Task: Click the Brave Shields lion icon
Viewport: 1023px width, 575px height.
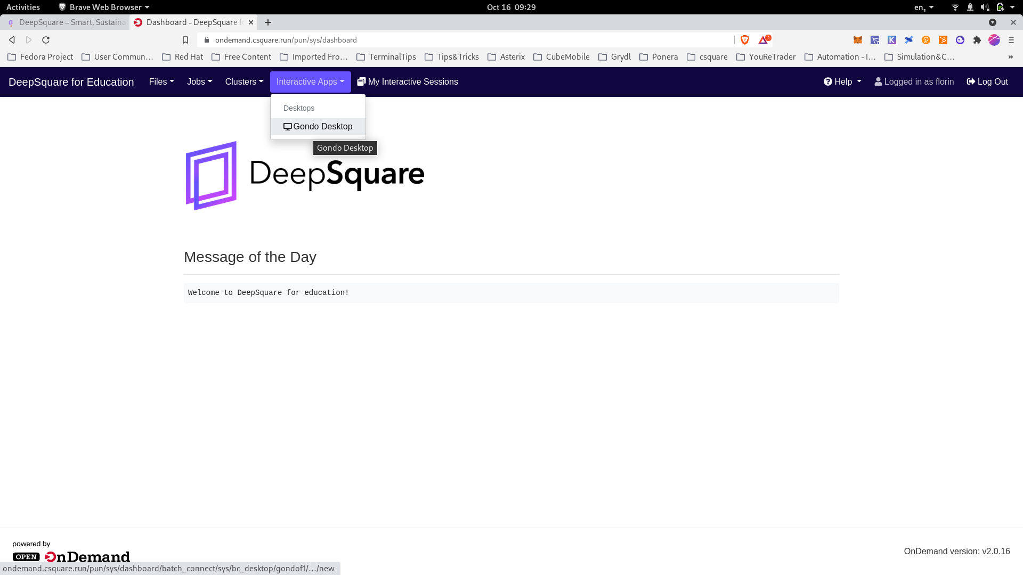Action: coord(745,40)
